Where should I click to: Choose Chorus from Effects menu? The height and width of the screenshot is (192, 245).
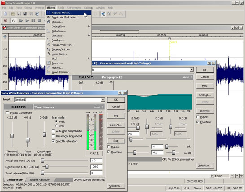[69, 22]
